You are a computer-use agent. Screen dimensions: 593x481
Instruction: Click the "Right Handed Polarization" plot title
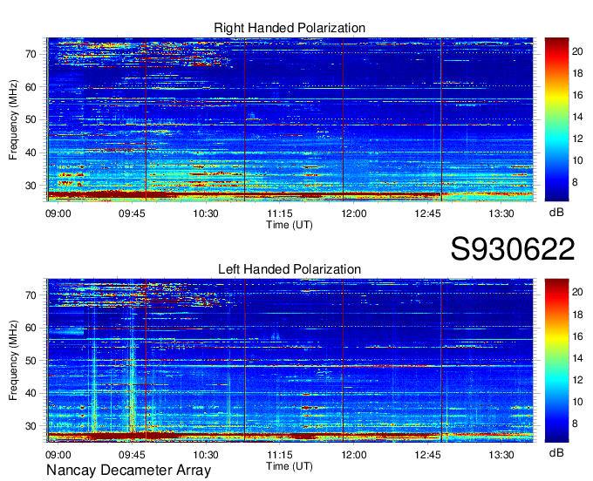290,28
